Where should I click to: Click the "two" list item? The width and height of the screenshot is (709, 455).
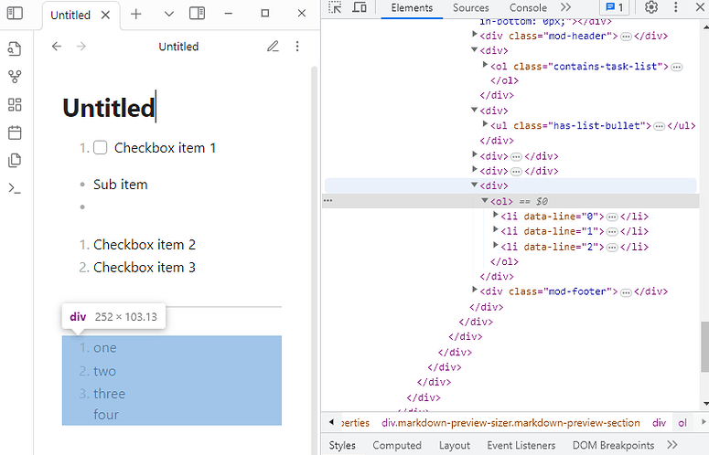[x=104, y=371]
